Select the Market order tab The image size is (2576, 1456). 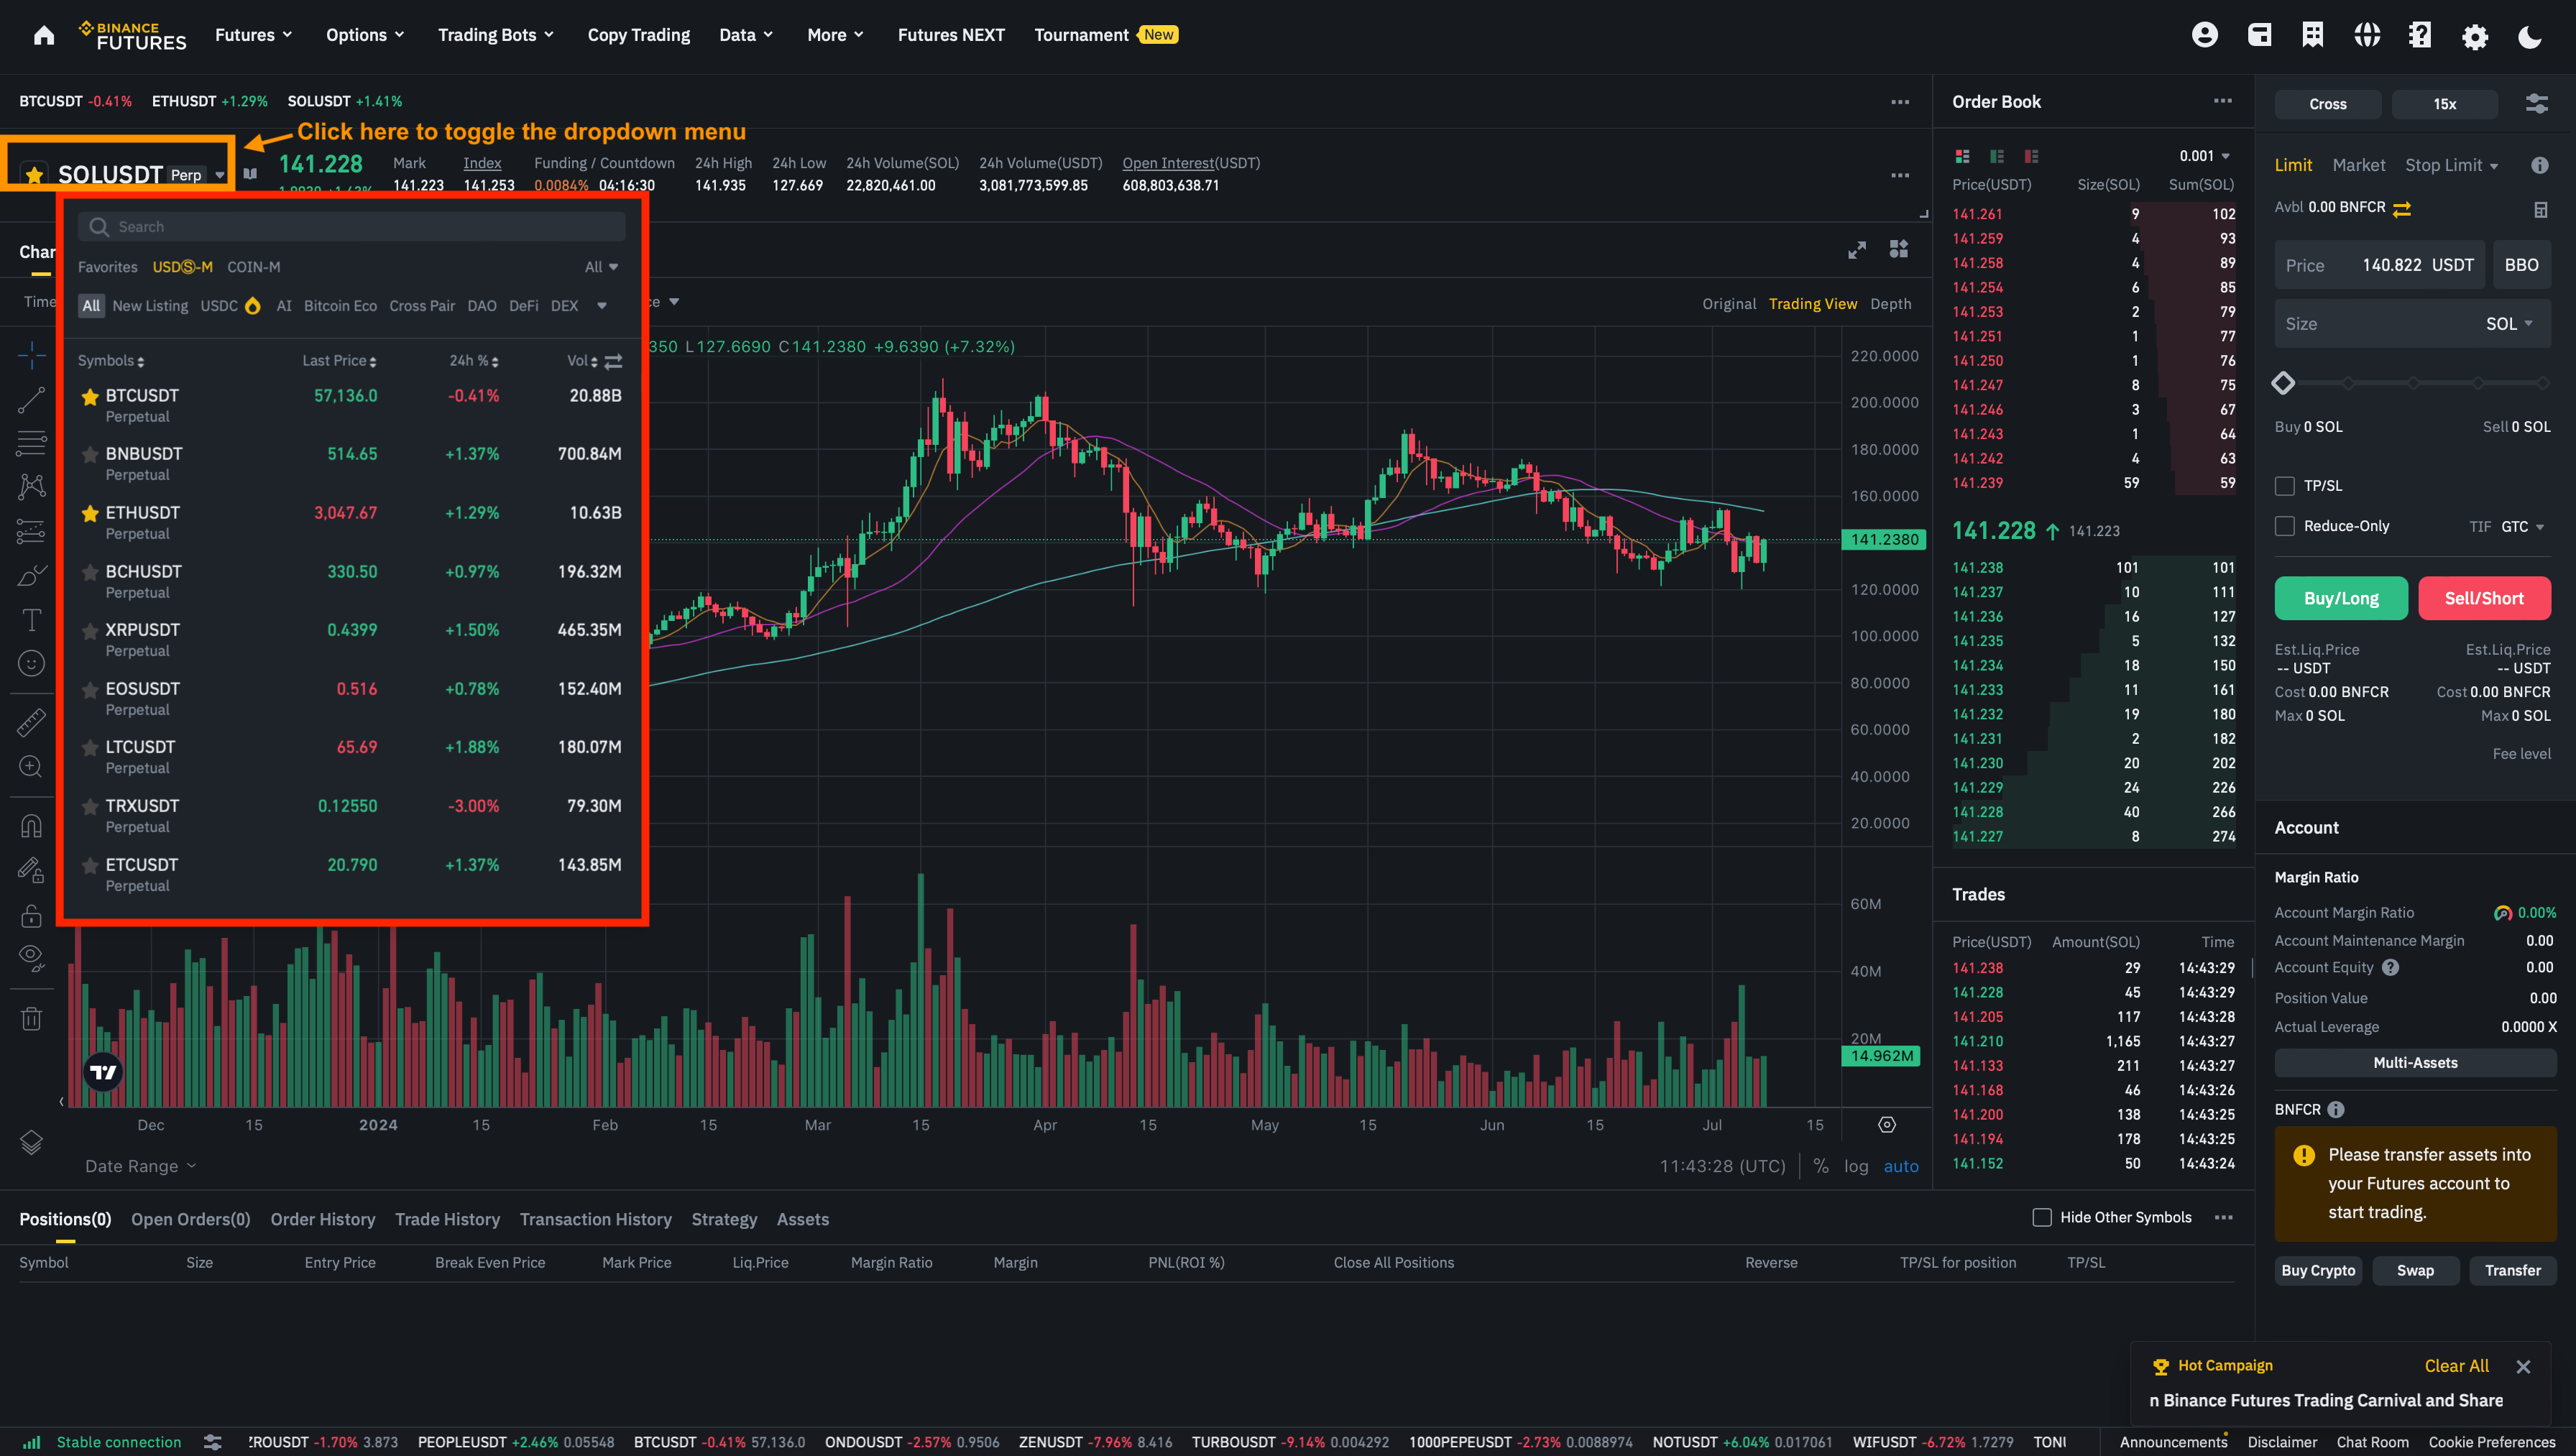tap(2358, 165)
